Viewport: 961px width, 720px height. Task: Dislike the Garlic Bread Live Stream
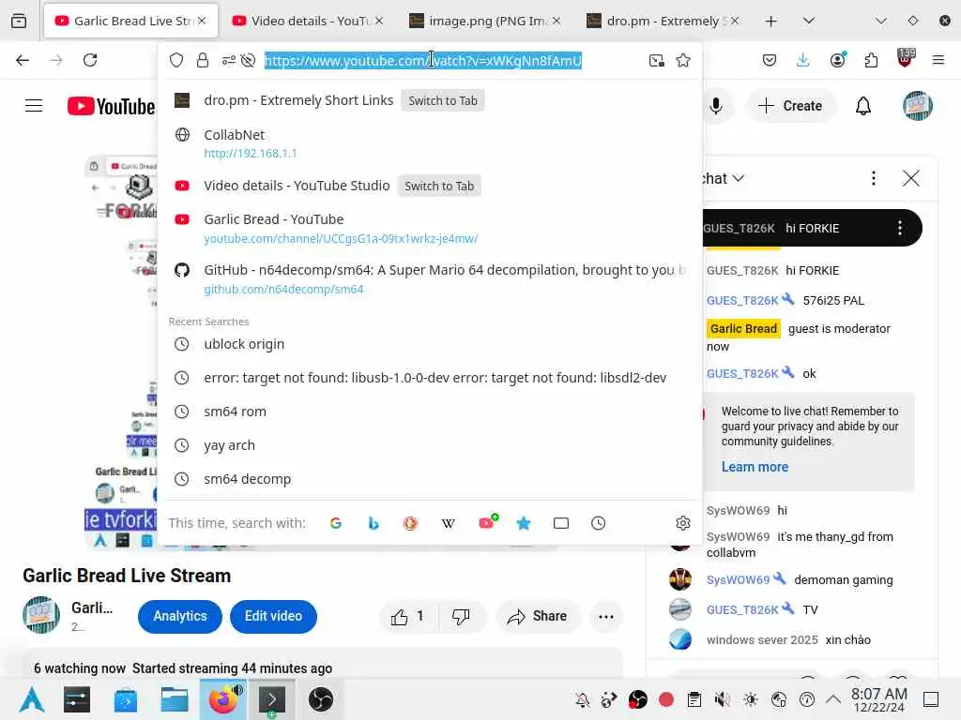pyautogui.click(x=461, y=617)
